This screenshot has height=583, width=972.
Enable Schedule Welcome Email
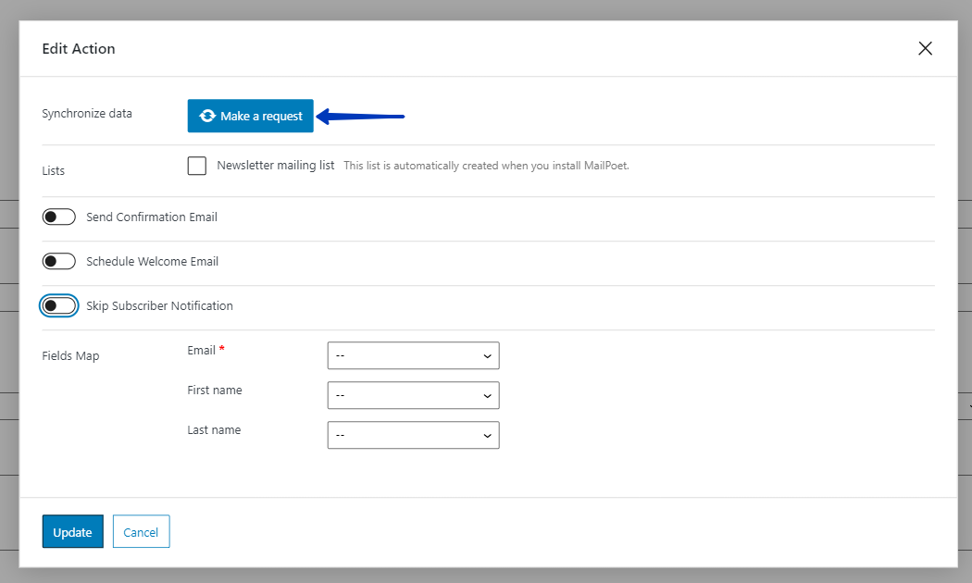coord(58,261)
